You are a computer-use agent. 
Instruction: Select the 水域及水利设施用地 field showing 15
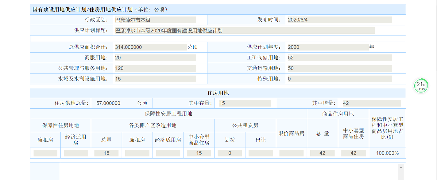(x=155, y=79)
